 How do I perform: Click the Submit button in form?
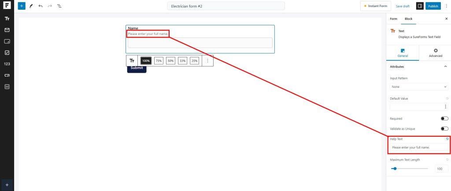[137, 68]
